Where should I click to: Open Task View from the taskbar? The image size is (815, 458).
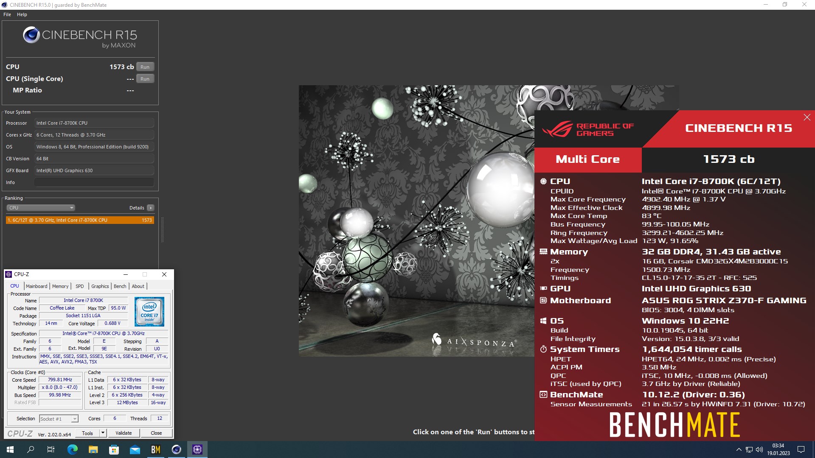pos(51,450)
